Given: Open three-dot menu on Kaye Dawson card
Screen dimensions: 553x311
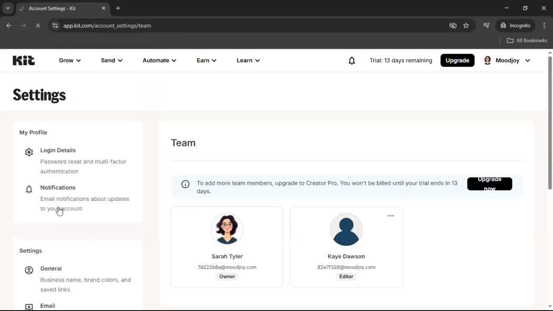Looking at the screenshot, I should click(391, 216).
